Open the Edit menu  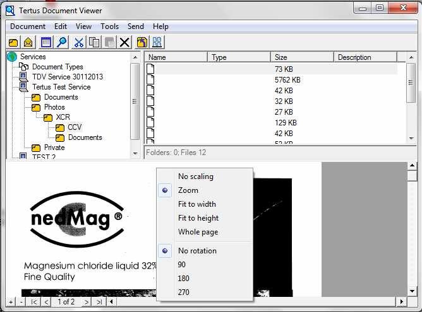(61, 26)
